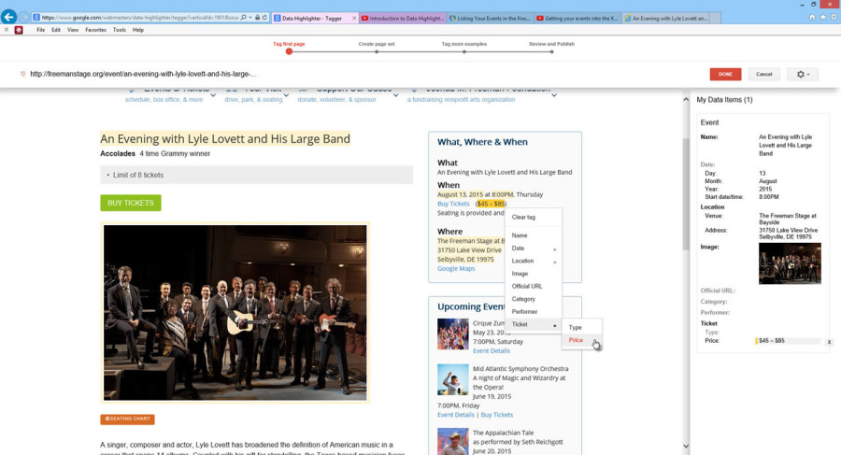
Task: Switch to Listing Your Events tab
Action: point(490,19)
